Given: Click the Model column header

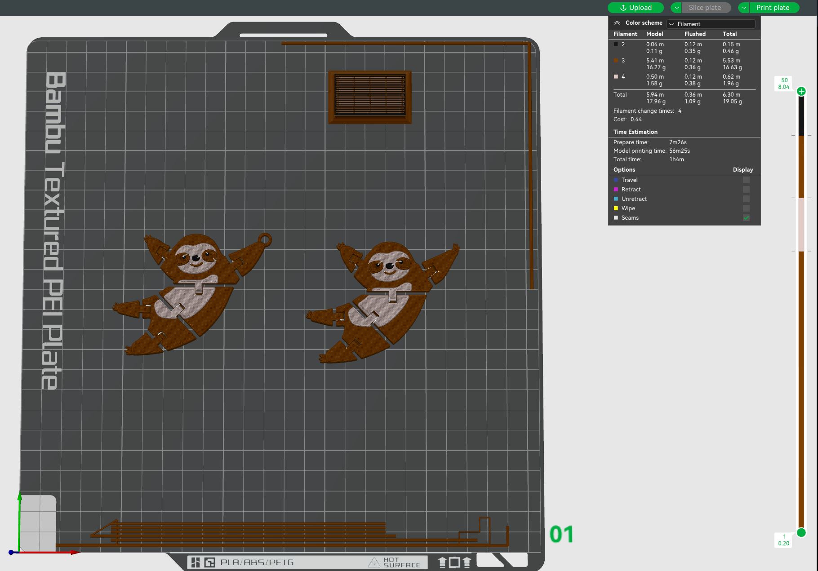Looking at the screenshot, I should pyautogui.click(x=654, y=34).
